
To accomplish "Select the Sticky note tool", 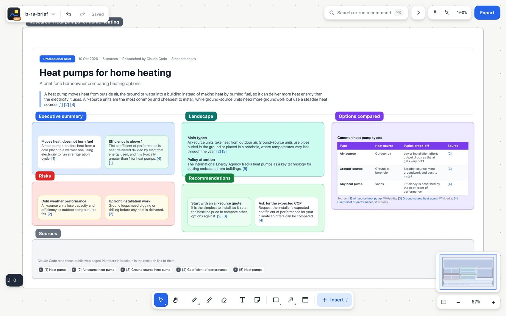I will (x=257, y=300).
